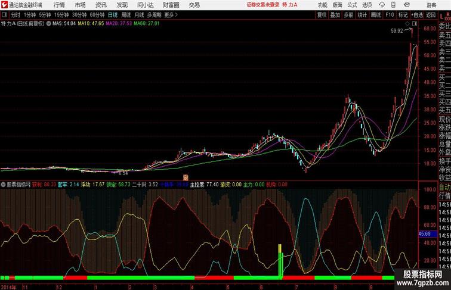
Task: Open the 交易 menu
Action: click(194, 5)
